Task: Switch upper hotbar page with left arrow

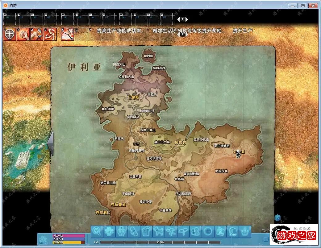Action: [178, 19]
